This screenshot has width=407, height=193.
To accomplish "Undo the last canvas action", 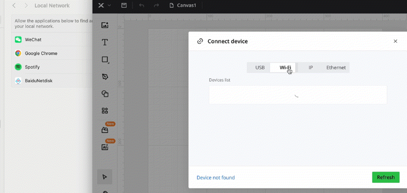I will pyautogui.click(x=142, y=6).
